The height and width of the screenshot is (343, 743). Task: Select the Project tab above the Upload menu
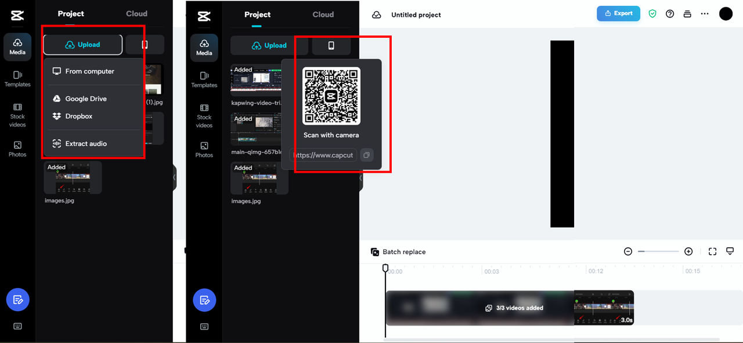pos(71,13)
